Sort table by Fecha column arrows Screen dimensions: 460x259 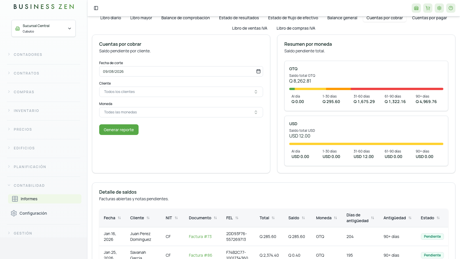[x=119, y=218]
